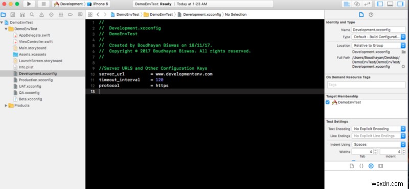Stop the running task with the stop button

click(x=43, y=4)
